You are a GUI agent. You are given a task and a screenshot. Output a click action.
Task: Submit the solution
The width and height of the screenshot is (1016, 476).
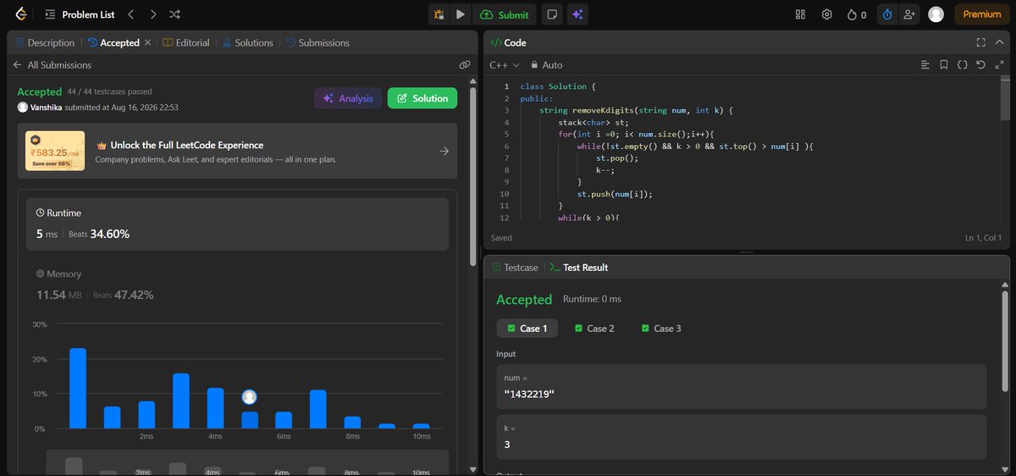click(x=505, y=14)
